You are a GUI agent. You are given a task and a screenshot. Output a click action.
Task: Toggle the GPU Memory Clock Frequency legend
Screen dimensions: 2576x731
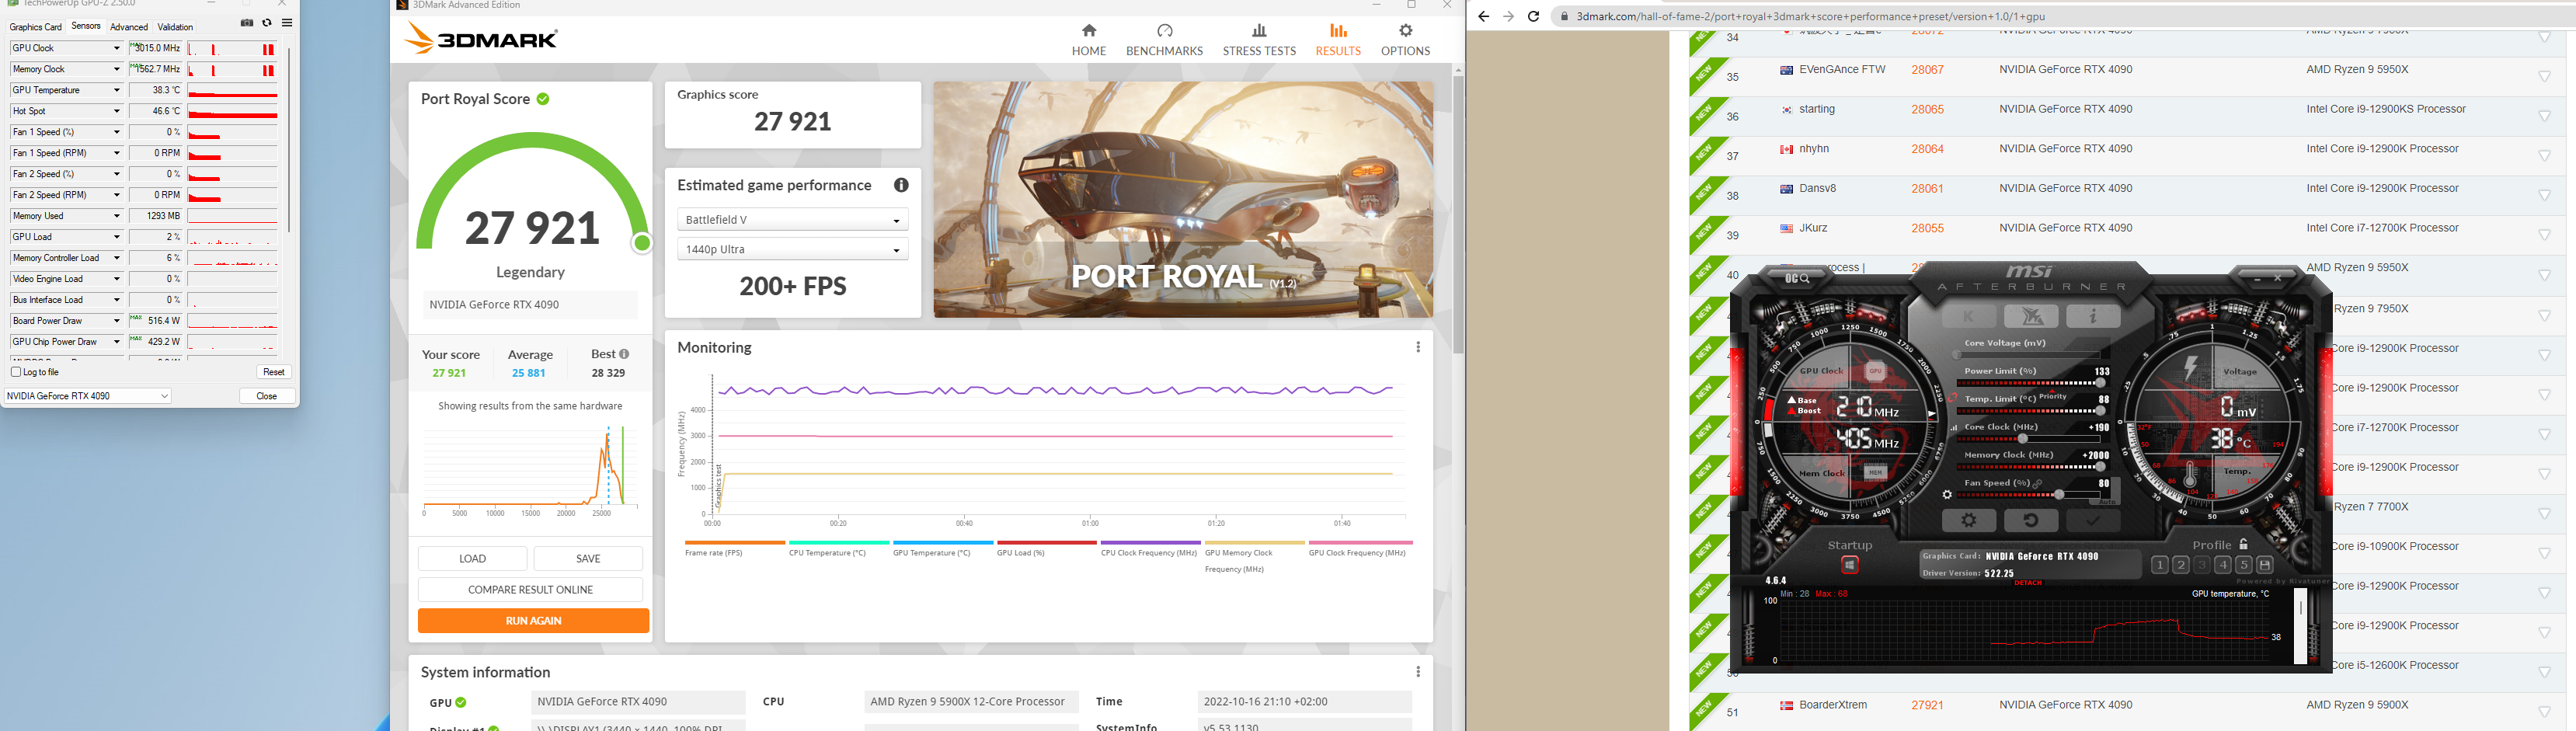(1254, 557)
